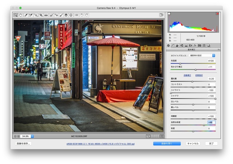Rotate image counterclockwise

(82, 15)
